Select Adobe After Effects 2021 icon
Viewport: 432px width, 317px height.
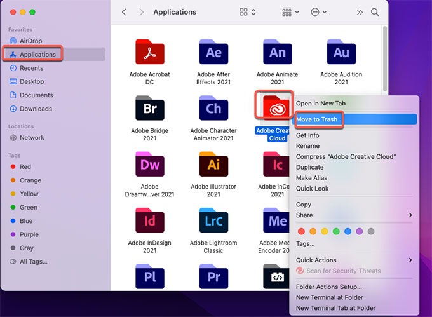[213, 52]
